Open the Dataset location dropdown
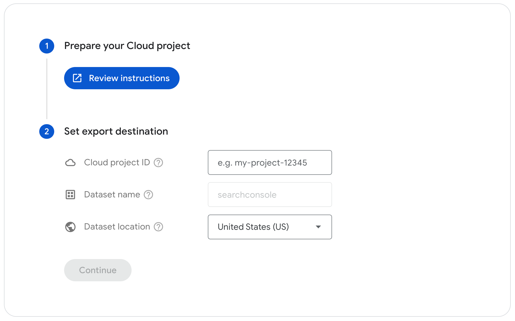The height and width of the screenshot is (321, 515). pos(269,227)
